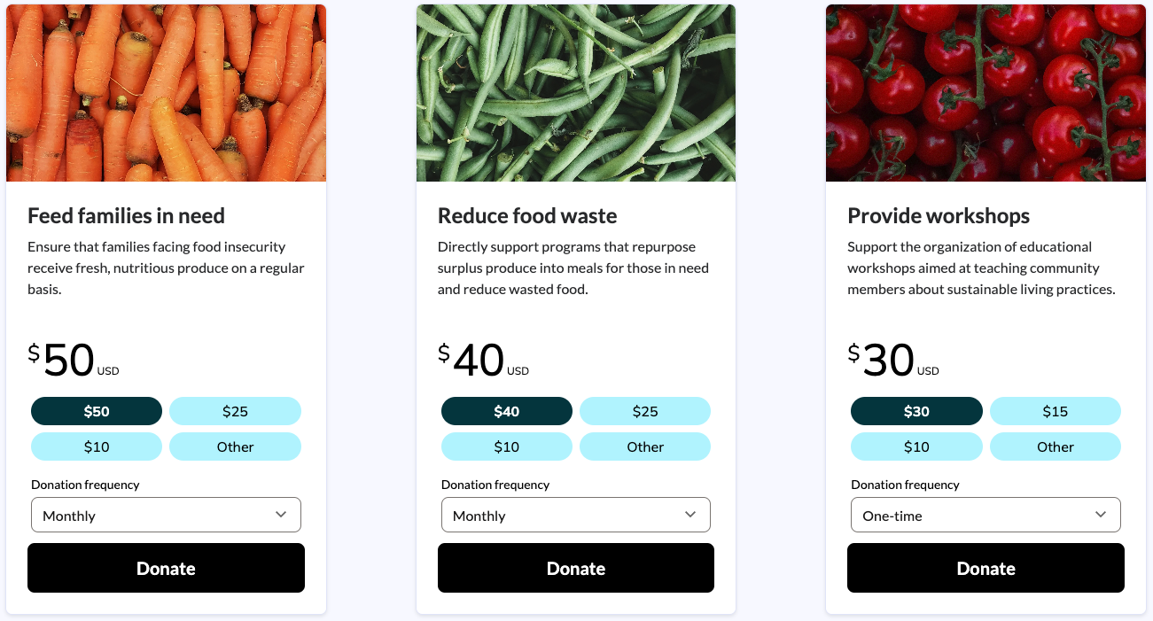
Task: Donate to Feed families in need
Action: pos(166,568)
